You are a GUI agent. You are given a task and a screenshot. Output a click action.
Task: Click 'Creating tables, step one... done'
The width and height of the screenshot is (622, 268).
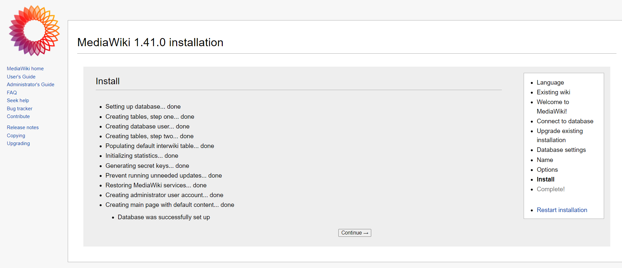tap(150, 117)
